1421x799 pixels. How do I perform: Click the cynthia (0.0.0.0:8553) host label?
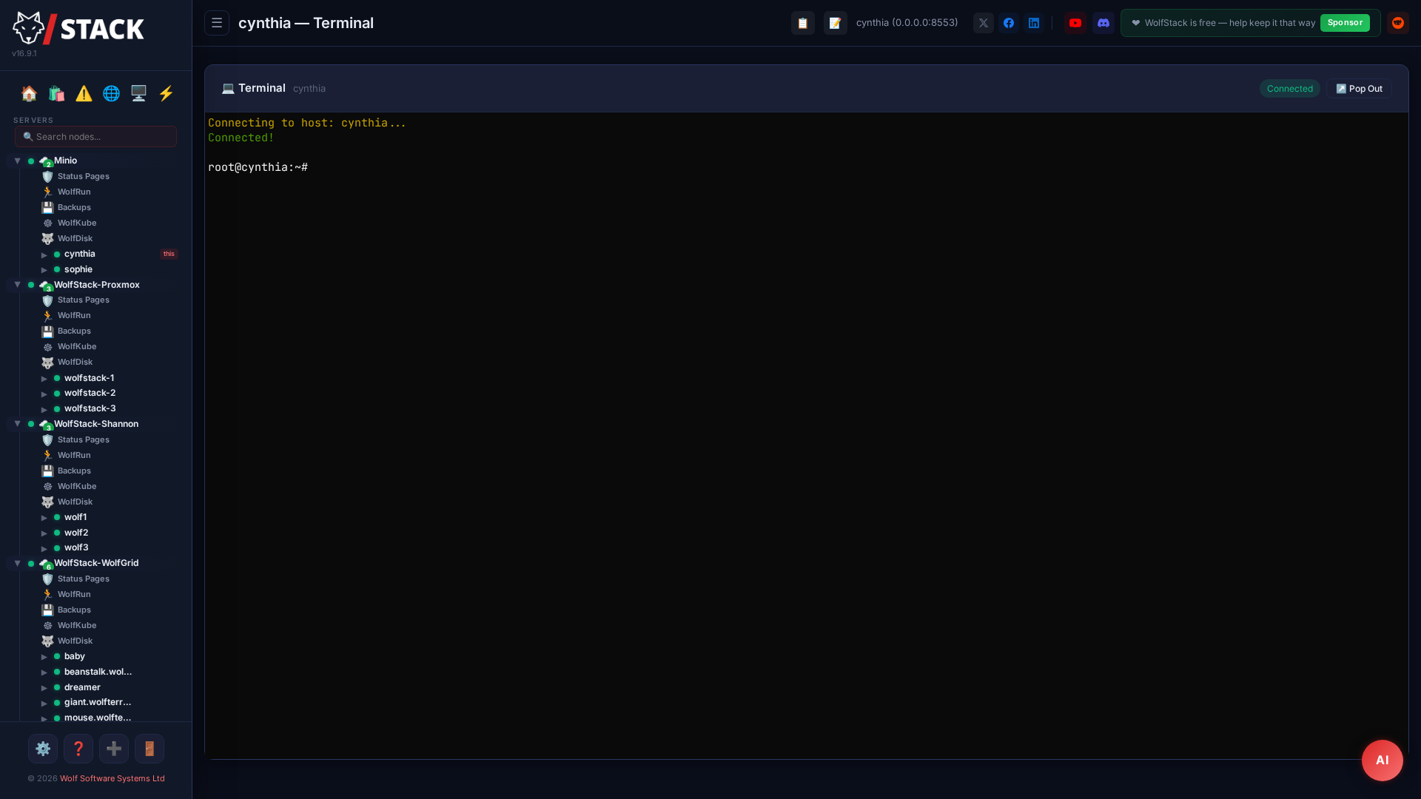click(907, 23)
